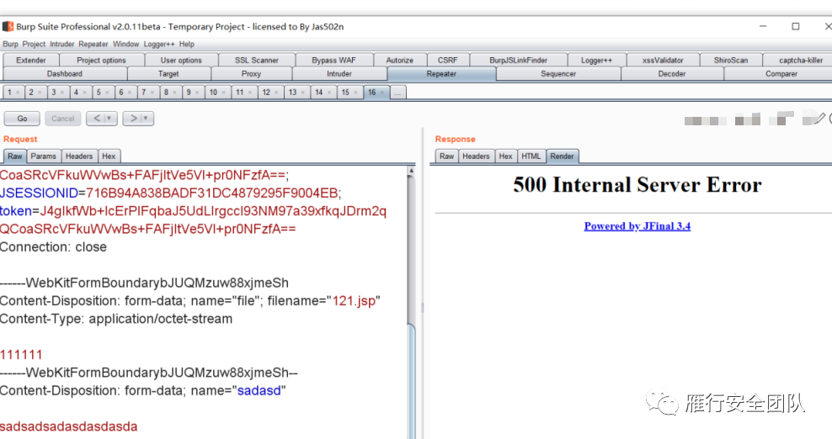Switch to the Proxy tab
Screen dimensions: 832x439
click(251, 74)
